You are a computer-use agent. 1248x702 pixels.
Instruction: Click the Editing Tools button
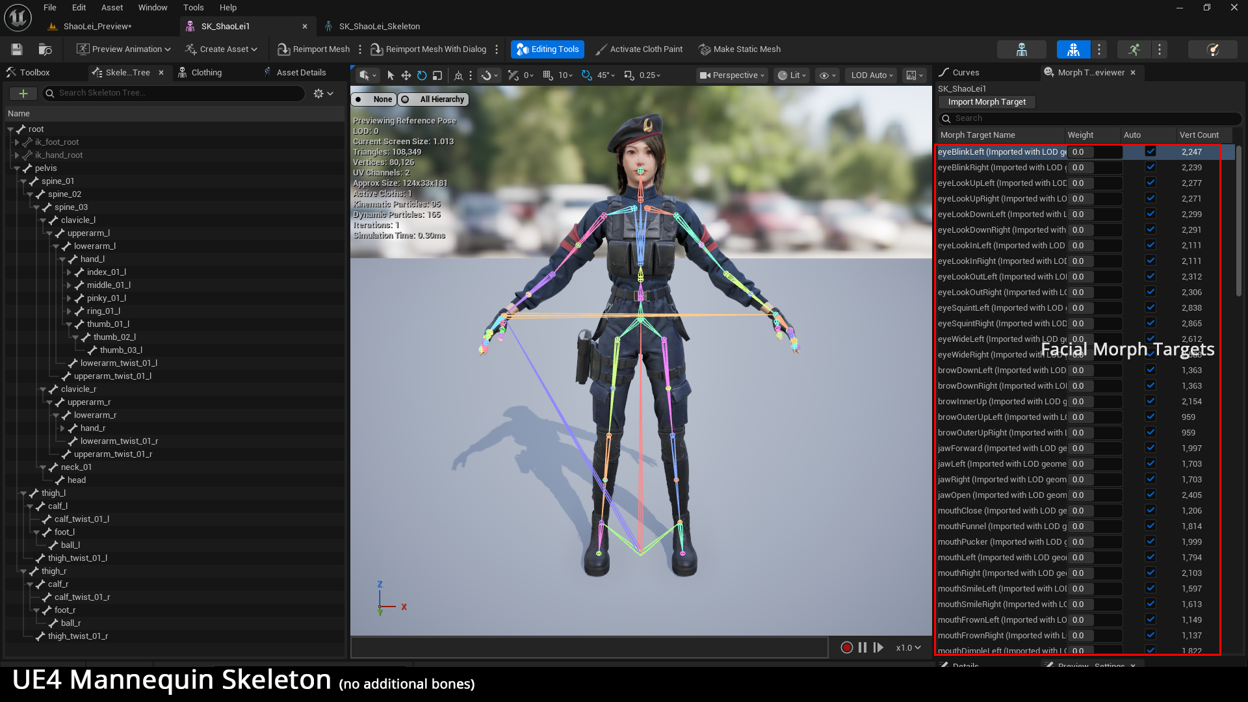pos(547,49)
